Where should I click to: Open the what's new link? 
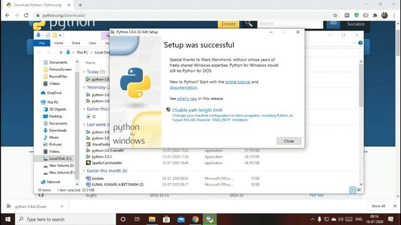[x=187, y=99]
